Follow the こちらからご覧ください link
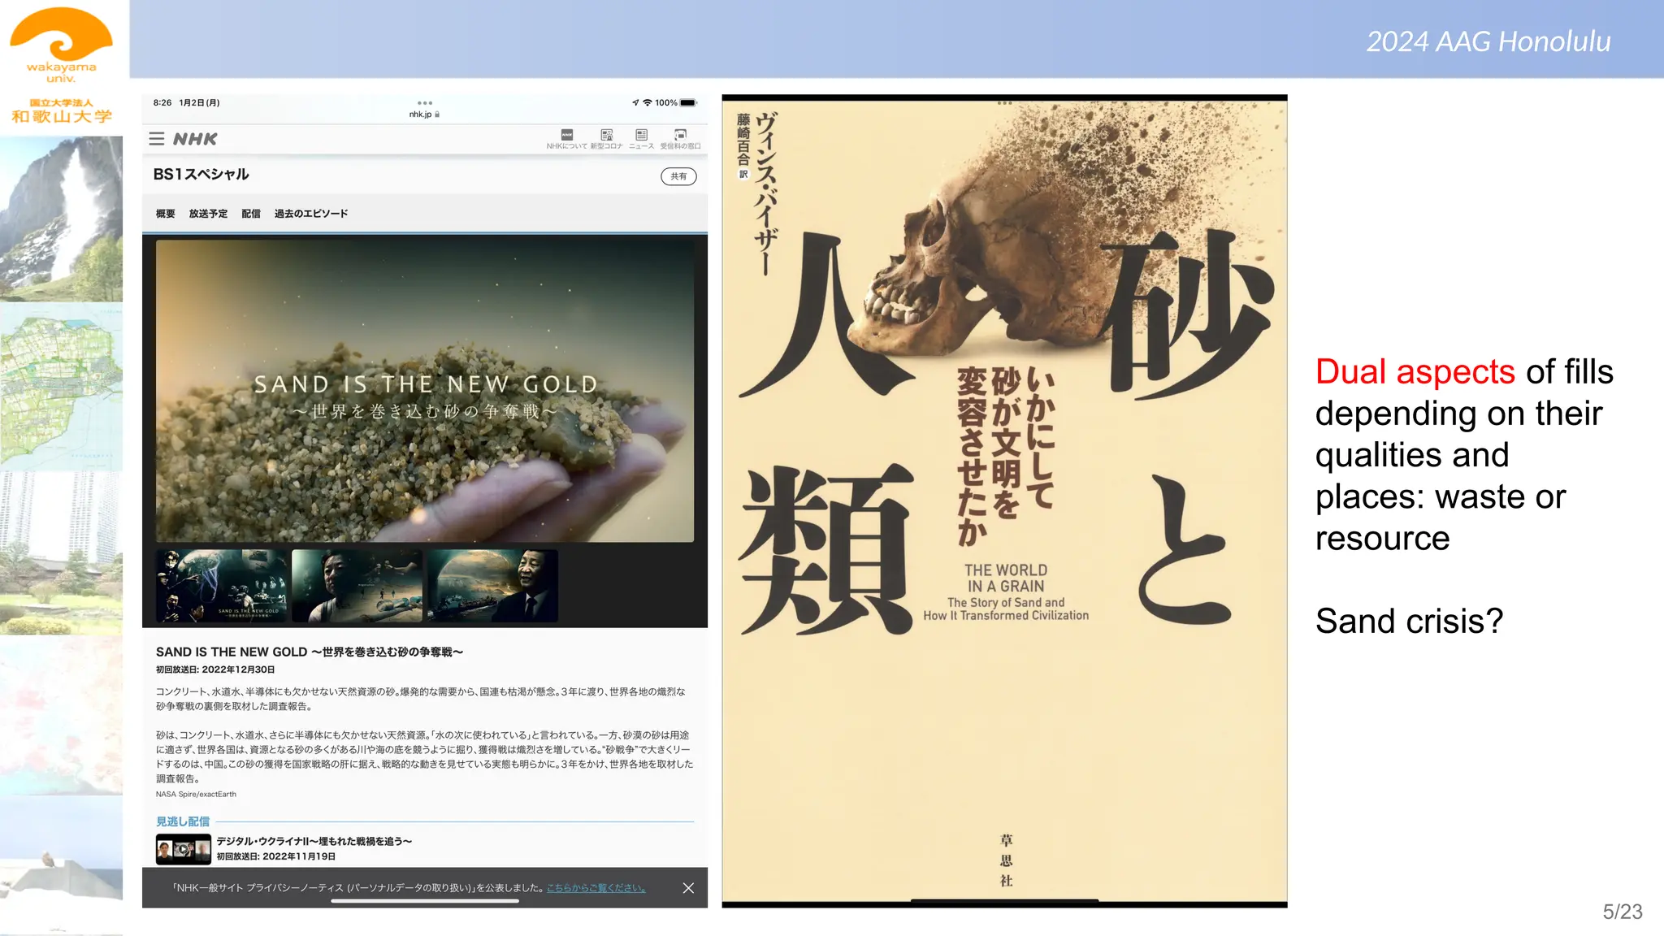 pos(596,888)
